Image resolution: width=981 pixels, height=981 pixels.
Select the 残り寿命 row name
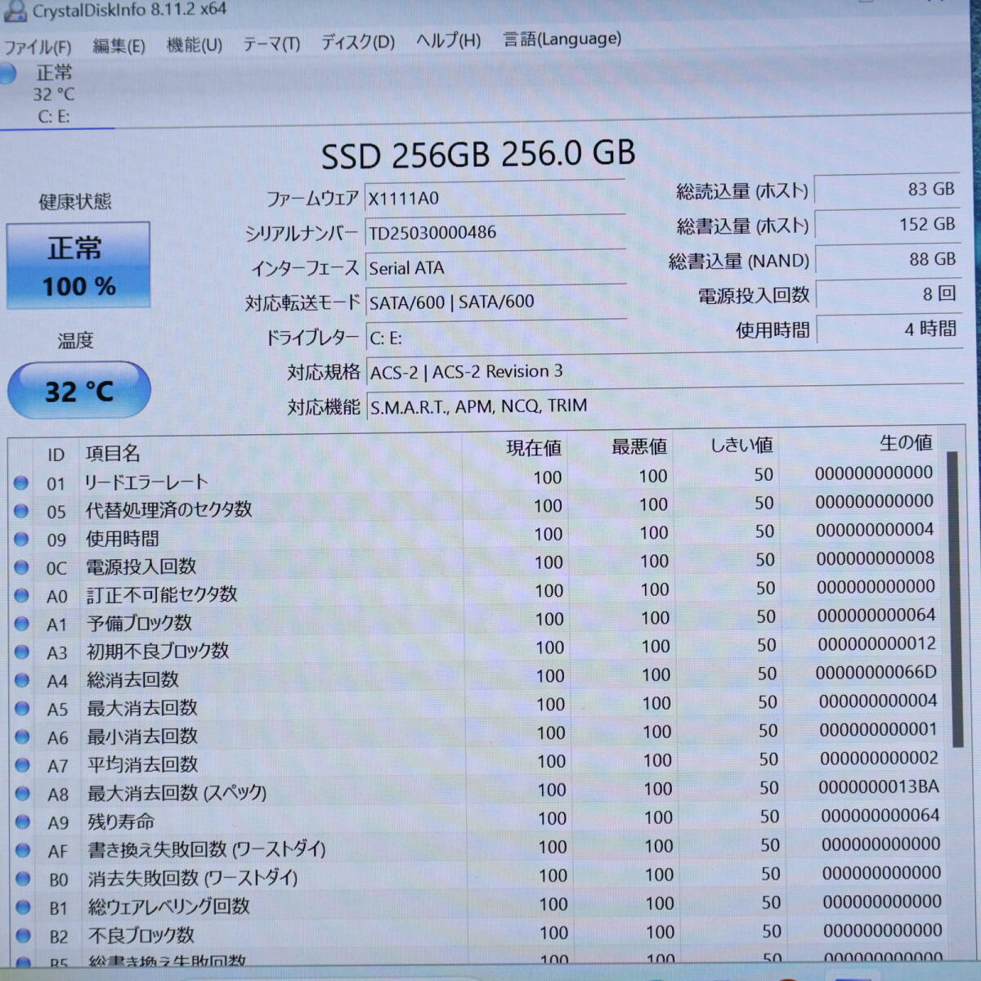(x=121, y=822)
